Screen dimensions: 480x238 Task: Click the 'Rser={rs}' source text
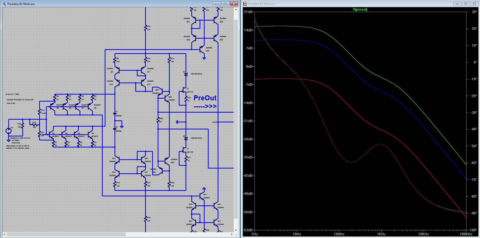[16, 143]
